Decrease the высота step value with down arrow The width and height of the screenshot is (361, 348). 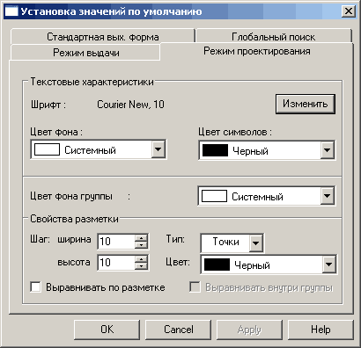tap(141, 265)
